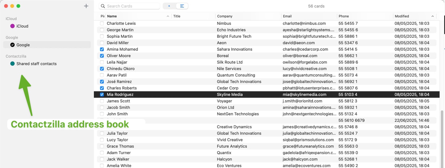Uncheck the Amina Mohamed checkbox
This screenshot has height=168, width=445.
(x=102, y=49)
